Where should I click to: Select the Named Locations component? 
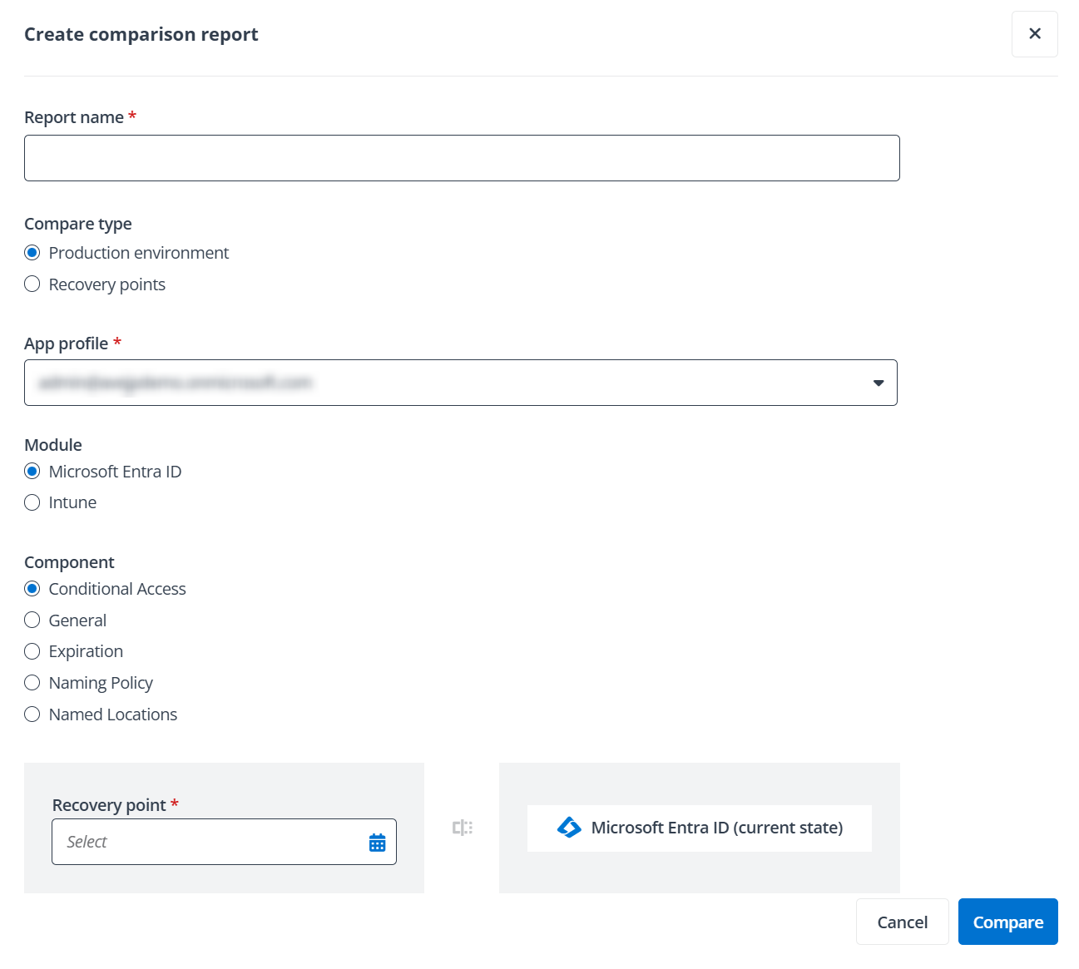coord(32,714)
